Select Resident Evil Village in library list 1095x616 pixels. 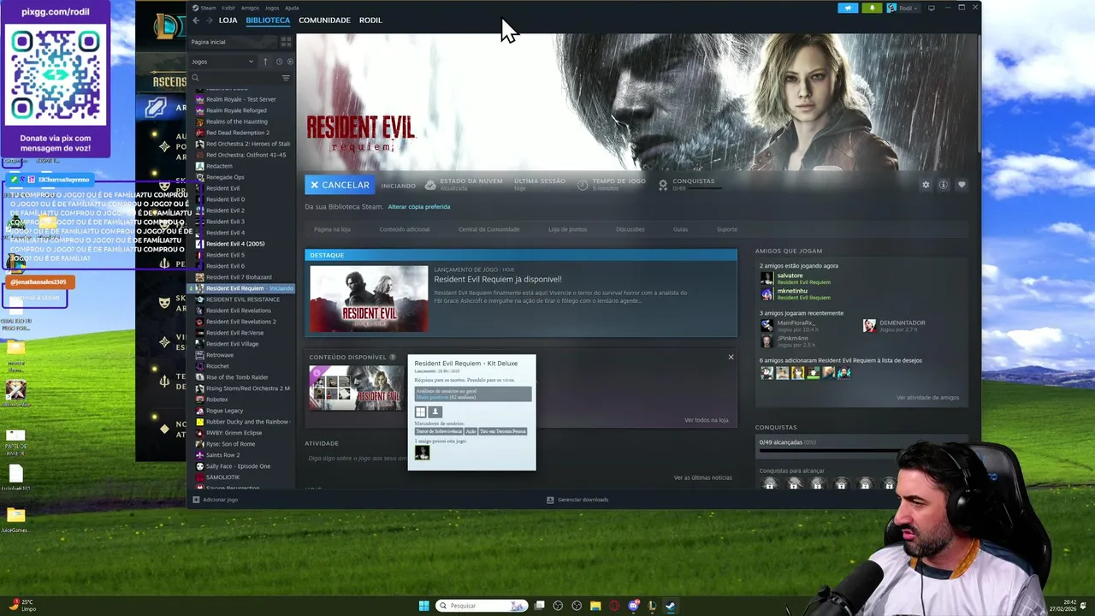232,344
